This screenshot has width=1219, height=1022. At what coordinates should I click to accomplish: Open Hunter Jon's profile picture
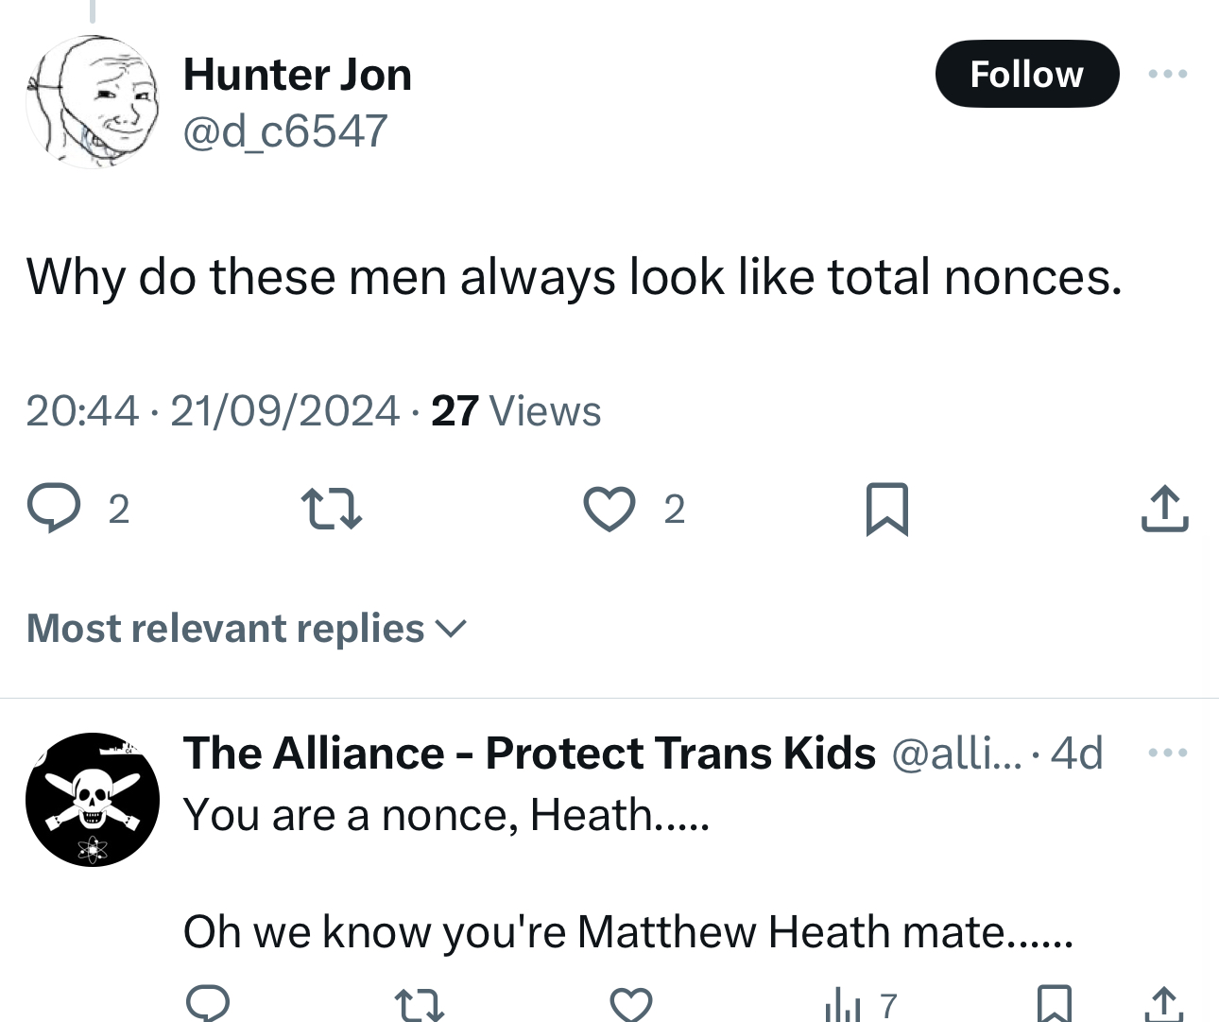(92, 102)
